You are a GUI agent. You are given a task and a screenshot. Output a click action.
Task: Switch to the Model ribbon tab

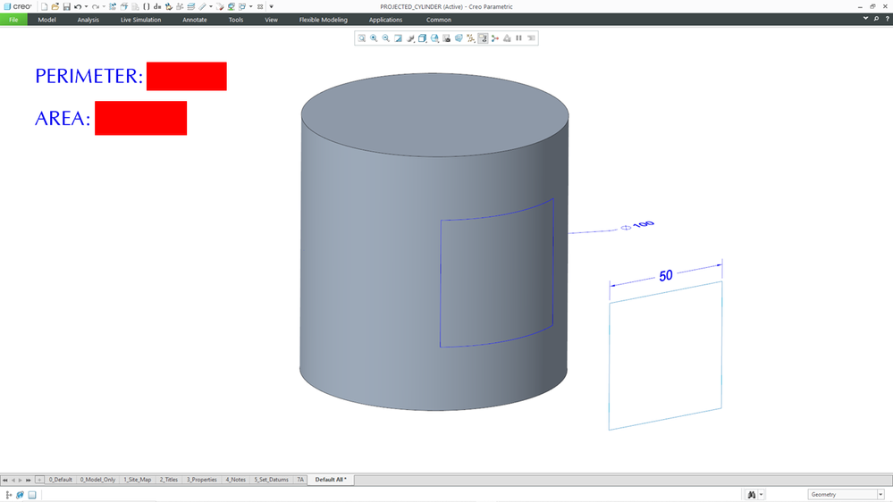[46, 20]
